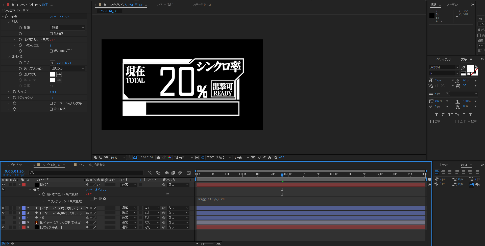
Task: Click the eyedropper tool in Character panel
Action: pos(463,68)
